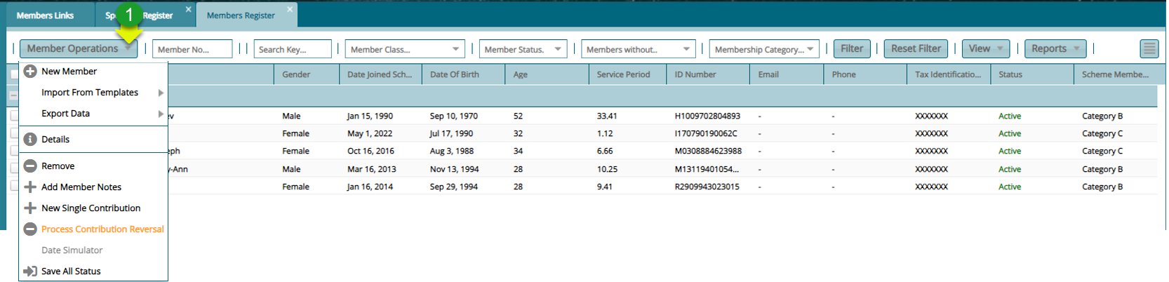Image resolution: width=1169 pixels, height=282 pixels.
Task: Open the Reports dropdown button
Action: tap(1055, 48)
